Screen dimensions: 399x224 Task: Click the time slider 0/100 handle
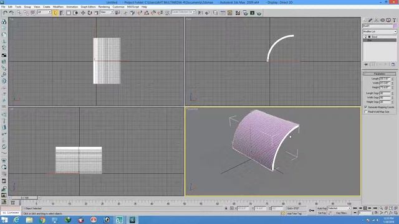[25, 198]
